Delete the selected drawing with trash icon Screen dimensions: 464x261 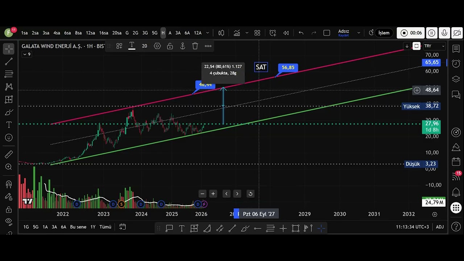[195, 46]
